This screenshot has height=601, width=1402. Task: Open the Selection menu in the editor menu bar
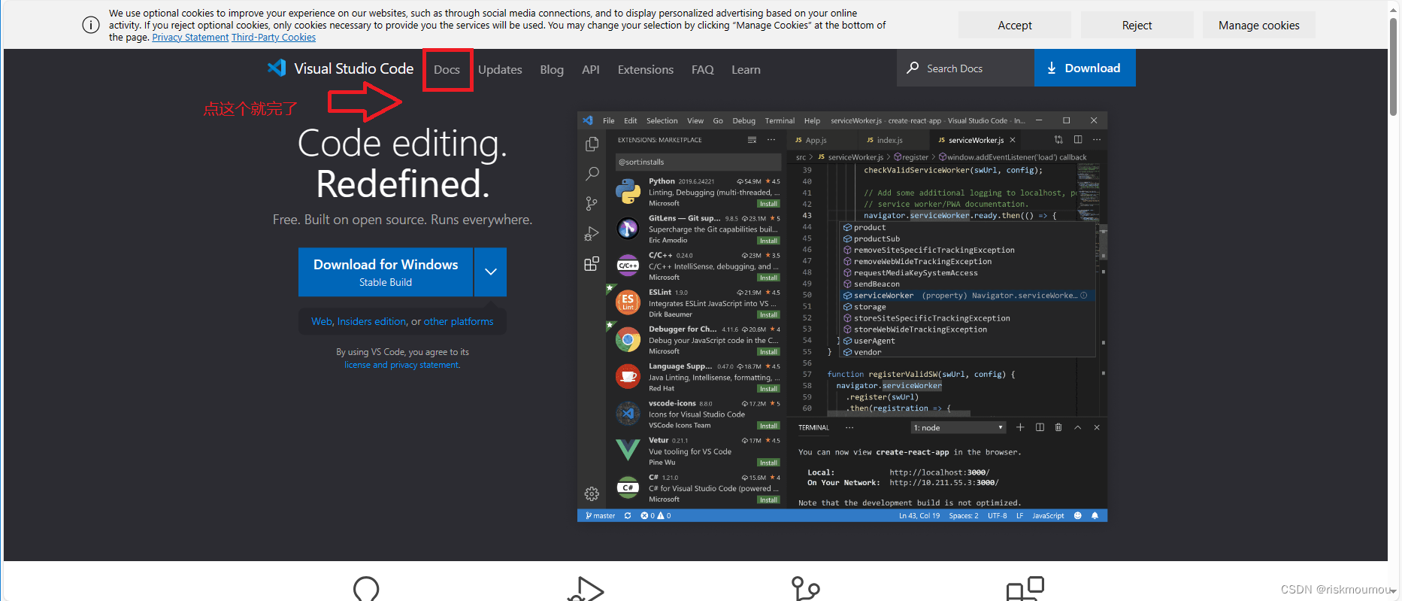662,120
